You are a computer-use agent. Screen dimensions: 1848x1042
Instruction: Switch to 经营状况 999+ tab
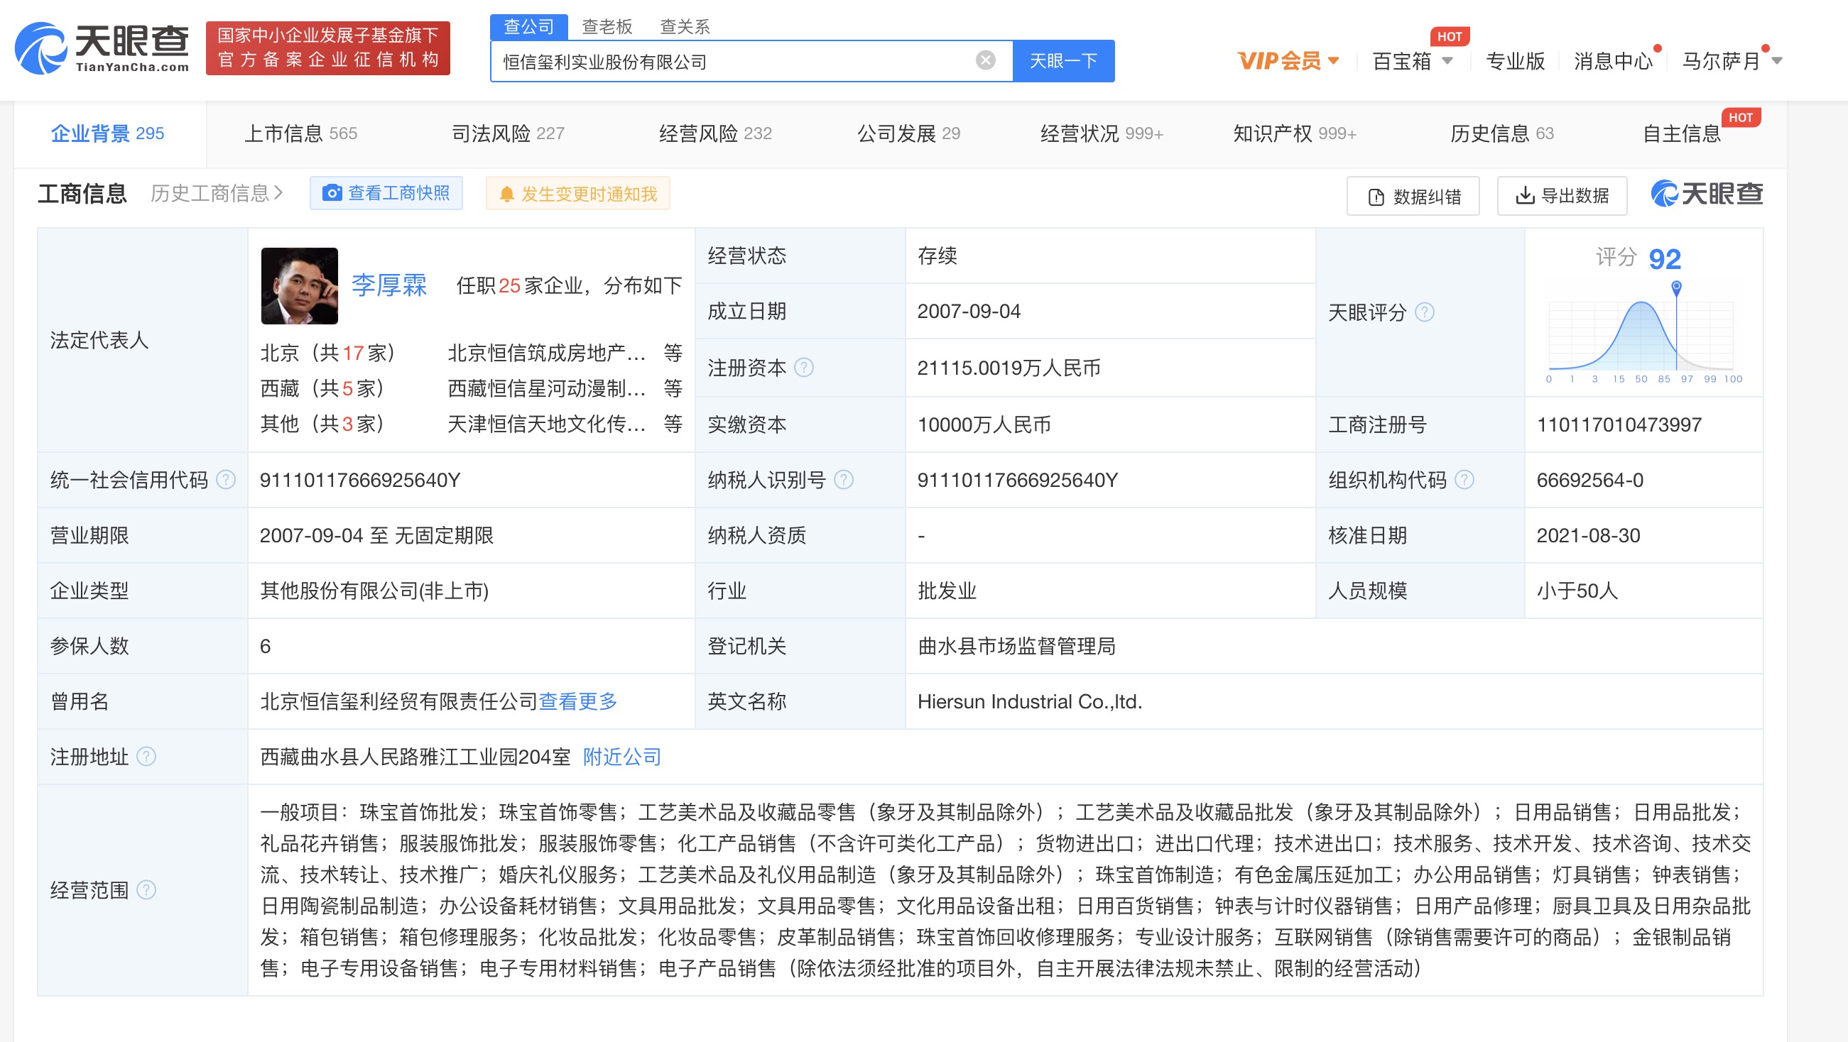(x=1102, y=133)
